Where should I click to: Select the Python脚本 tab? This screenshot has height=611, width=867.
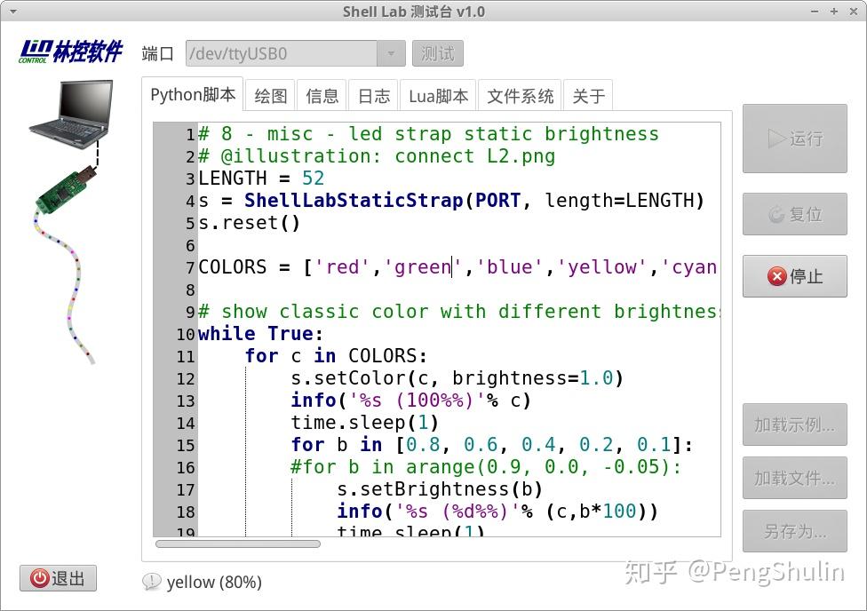(x=192, y=94)
